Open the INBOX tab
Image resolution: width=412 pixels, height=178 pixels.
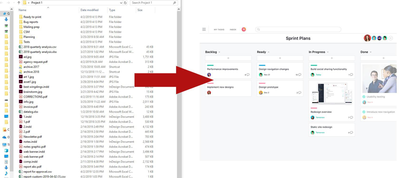233,30
